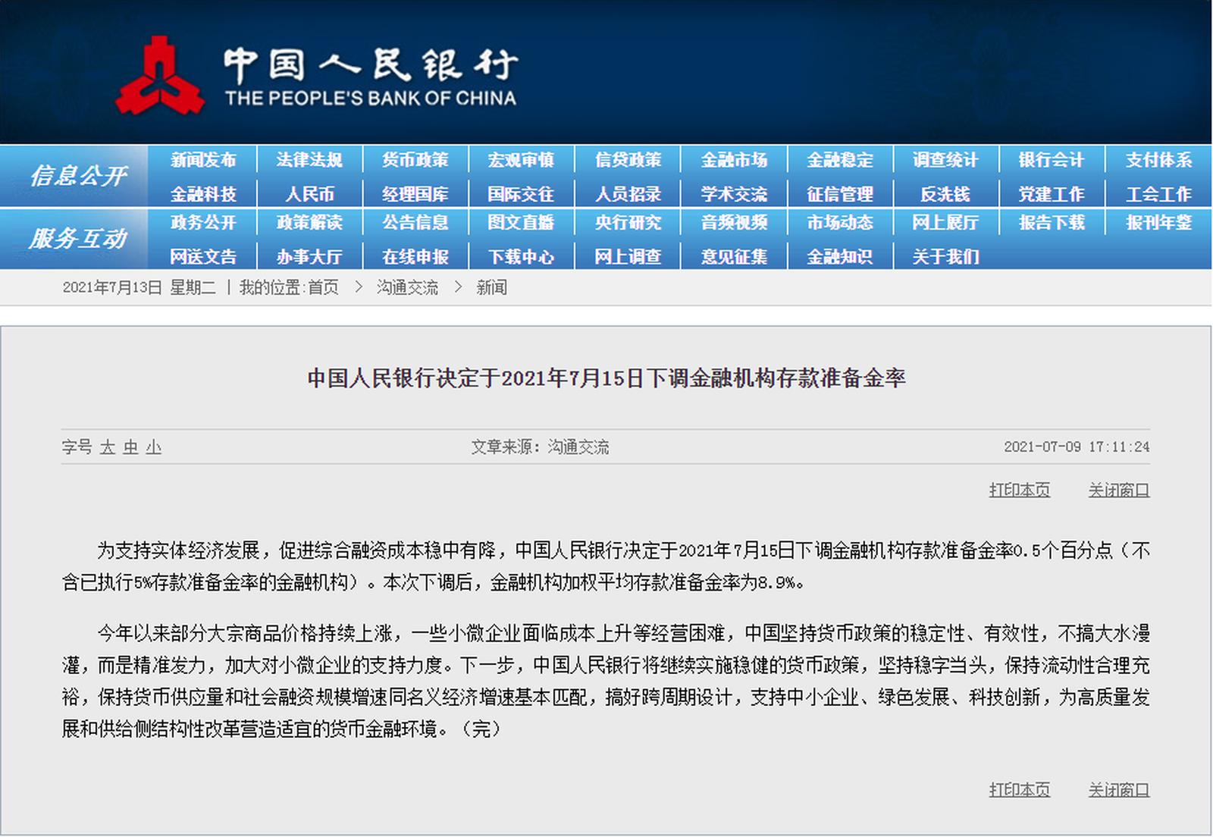Screen dimensions: 1213x837
Task: Open the 新闻发布 menu item
Action: [x=203, y=160]
